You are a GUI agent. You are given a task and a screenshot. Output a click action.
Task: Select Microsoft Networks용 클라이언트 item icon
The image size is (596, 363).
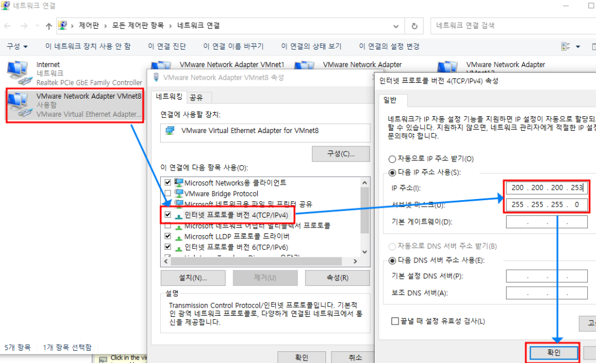point(179,183)
